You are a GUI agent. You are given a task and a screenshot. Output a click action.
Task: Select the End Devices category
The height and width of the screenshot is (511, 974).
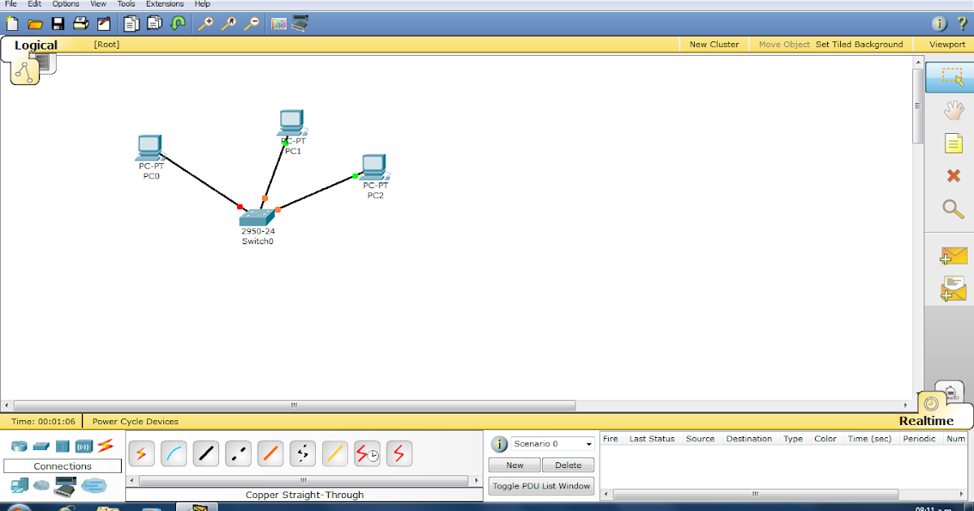(18, 486)
